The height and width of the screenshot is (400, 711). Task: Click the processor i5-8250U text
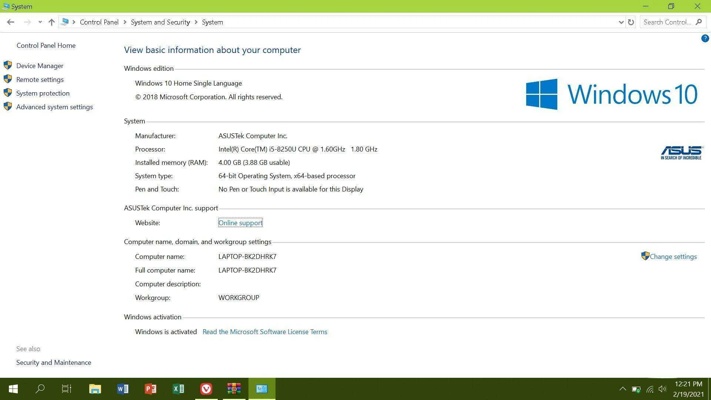(298, 149)
